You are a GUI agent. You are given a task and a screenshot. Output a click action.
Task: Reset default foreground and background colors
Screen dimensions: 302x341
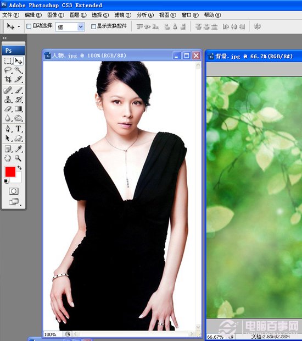(x=6, y=182)
